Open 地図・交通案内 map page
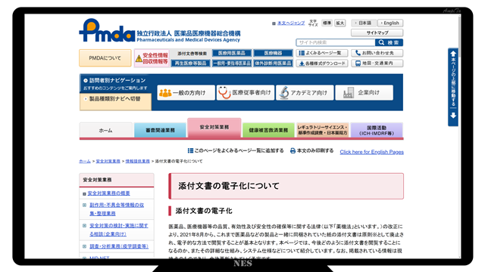Viewport: 485px width, 272px height. 377,63
